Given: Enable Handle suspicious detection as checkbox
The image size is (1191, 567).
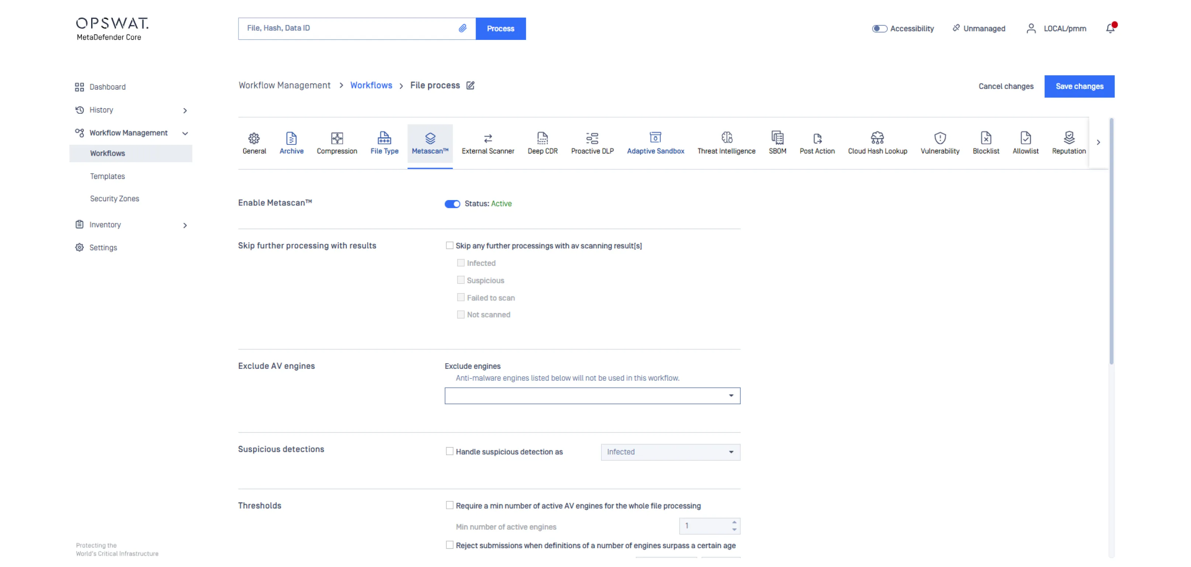Looking at the screenshot, I should pyautogui.click(x=449, y=451).
